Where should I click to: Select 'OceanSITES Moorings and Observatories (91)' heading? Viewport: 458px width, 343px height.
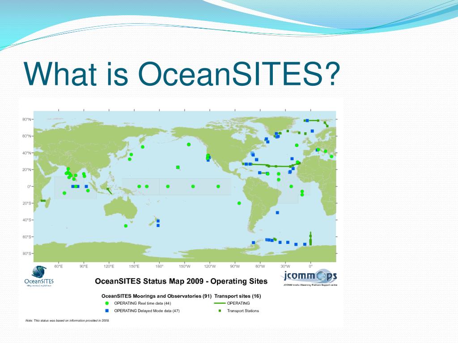click(156, 296)
